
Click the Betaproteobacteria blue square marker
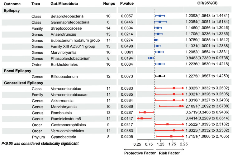[x=160, y=16]
